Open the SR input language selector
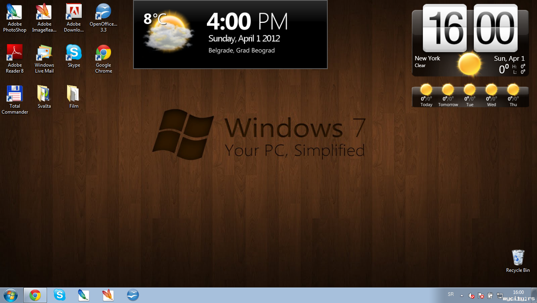537x303 pixels. pyautogui.click(x=451, y=294)
